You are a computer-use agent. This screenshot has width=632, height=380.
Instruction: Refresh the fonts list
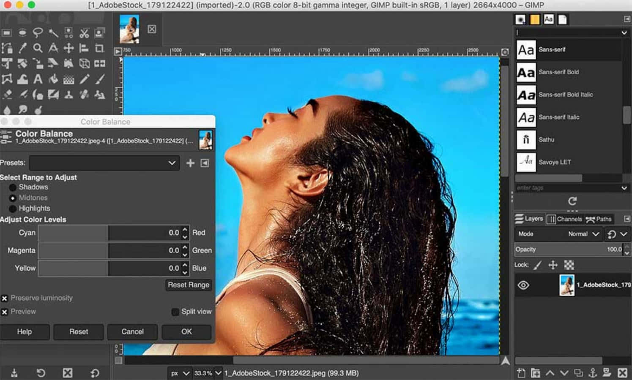coord(572,201)
